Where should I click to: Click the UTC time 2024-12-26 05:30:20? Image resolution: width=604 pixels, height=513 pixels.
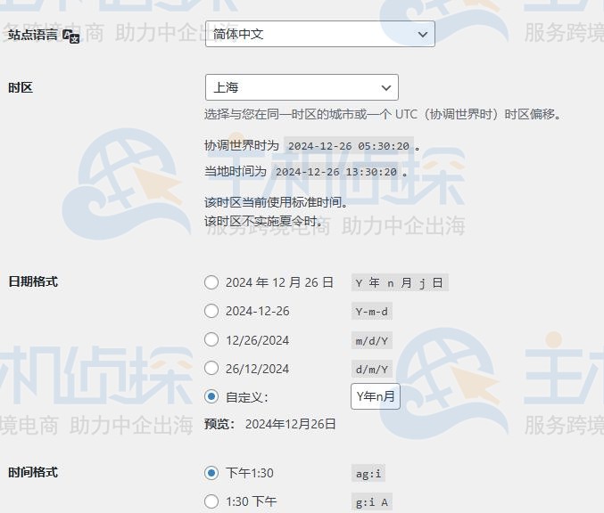[349, 146]
